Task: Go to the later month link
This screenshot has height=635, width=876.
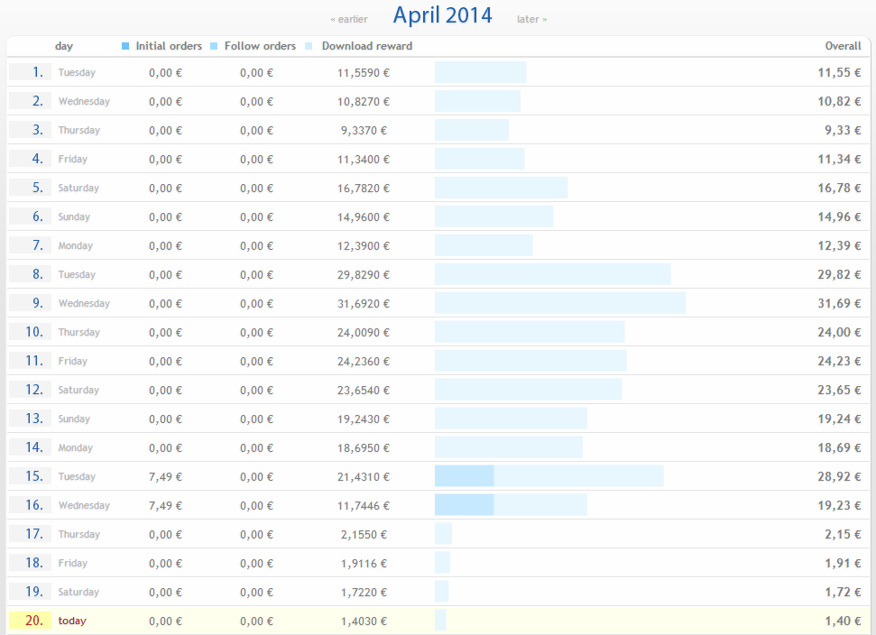Action: click(531, 19)
